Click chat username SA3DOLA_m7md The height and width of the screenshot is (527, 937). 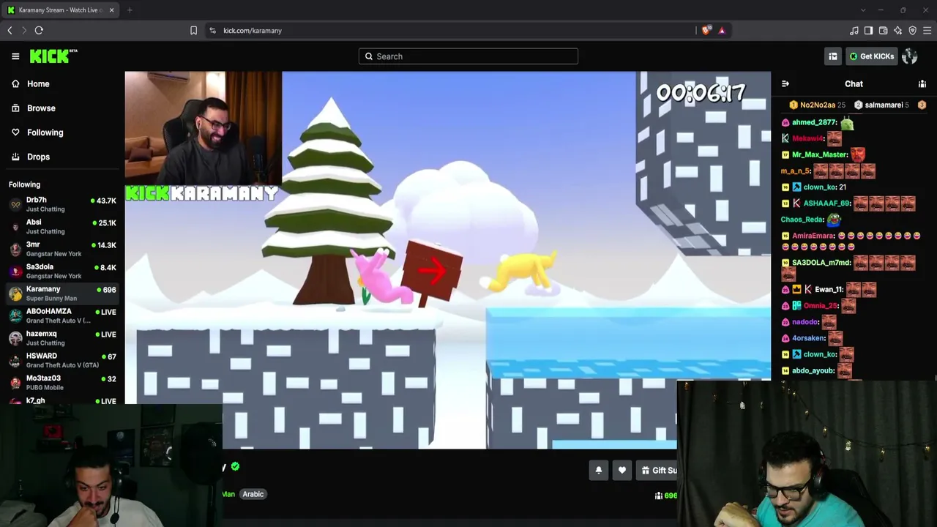coord(822,263)
